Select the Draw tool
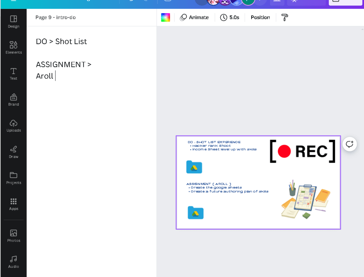 pos(14,152)
